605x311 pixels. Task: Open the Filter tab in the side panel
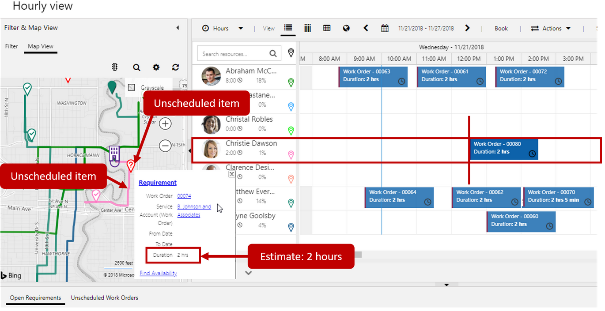11,46
